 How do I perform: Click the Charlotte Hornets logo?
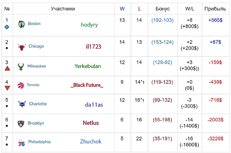coord(21,104)
